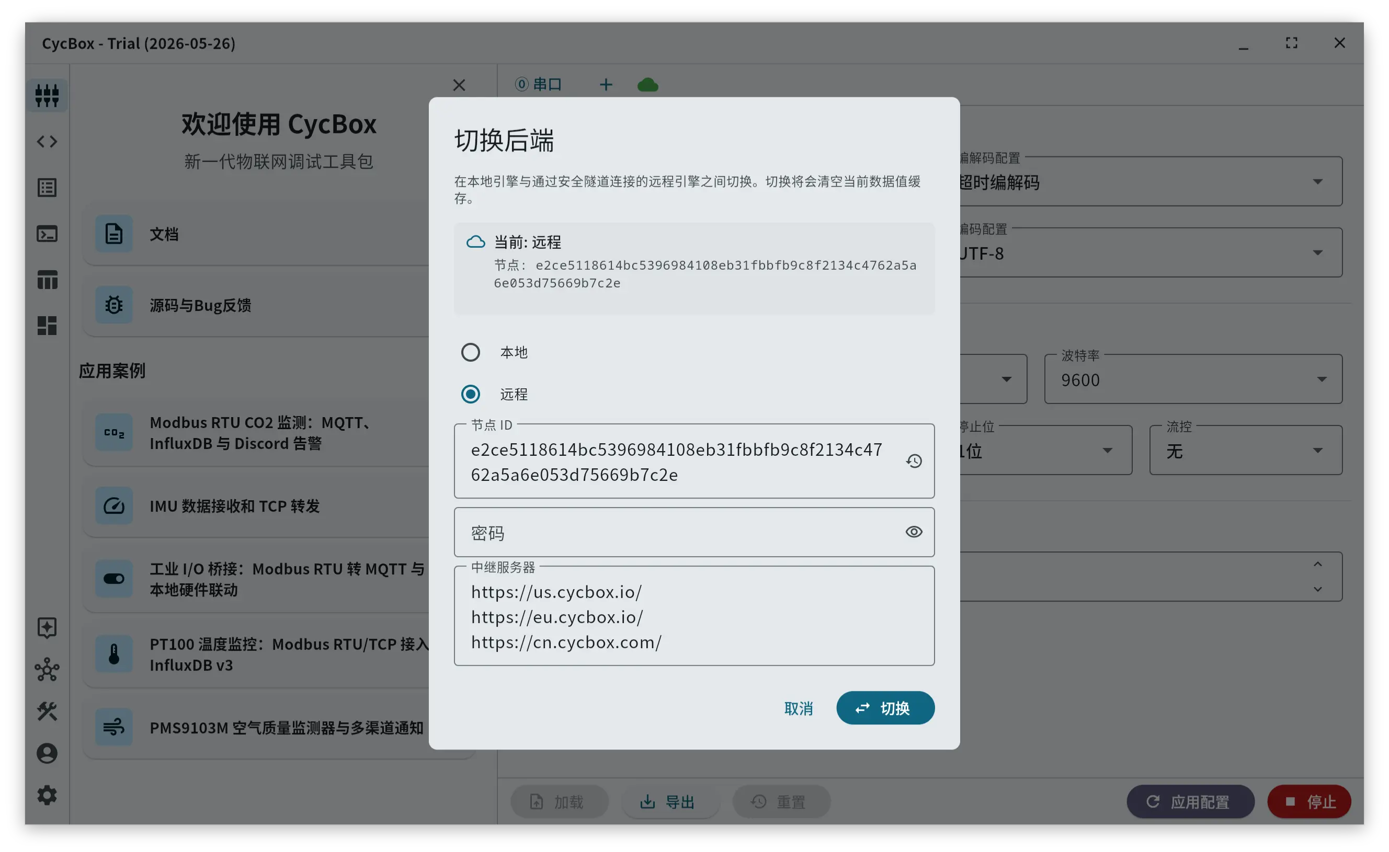Viewport: 1389px width, 852px height.
Task: Click the red 停止 button
Action: [x=1309, y=802]
